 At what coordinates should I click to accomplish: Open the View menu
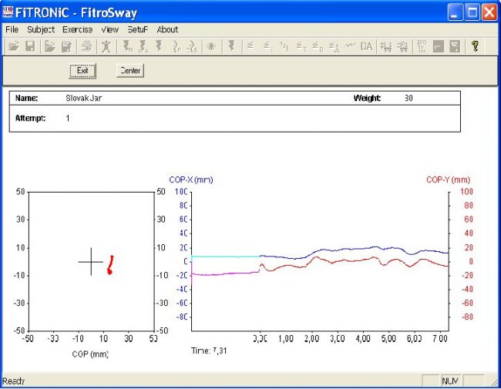click(x=109, y=29)
